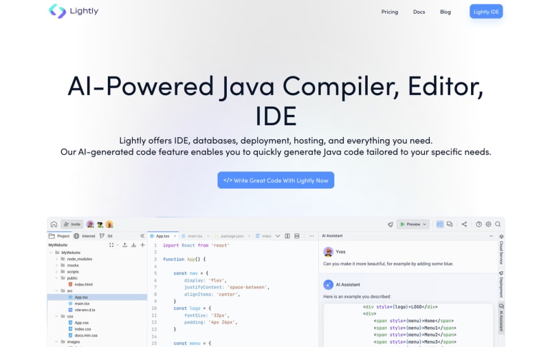The height and width of the screenshot is (347, 550).
Task: Collapse the sidebar with the double-chevron
Action: click(x=142, y=236)
